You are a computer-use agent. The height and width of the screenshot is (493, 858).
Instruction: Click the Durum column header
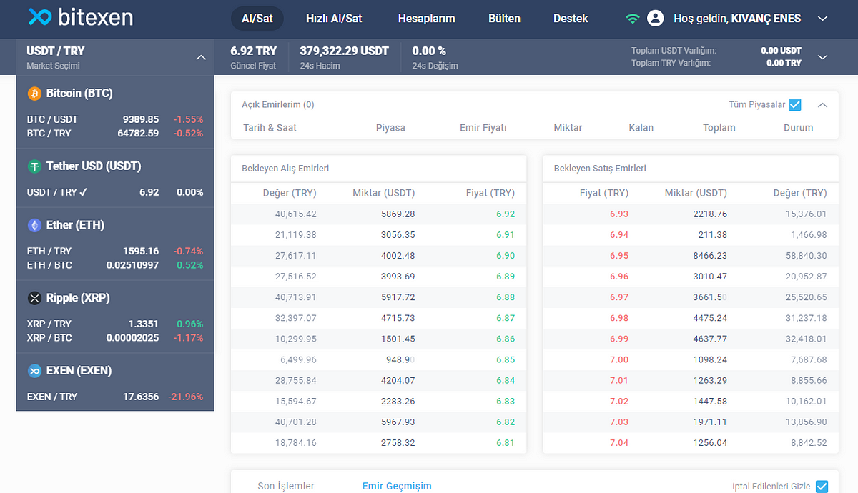click(799, 128)
